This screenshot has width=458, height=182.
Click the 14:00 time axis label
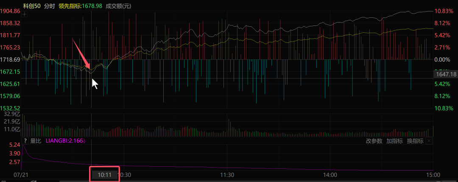[329, 175]
